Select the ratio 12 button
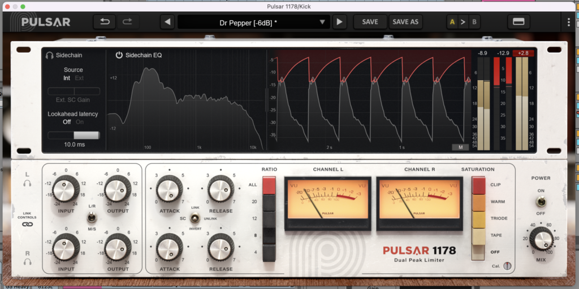The height and width of the screenshot is (289, 579). (x=269, y=219)
